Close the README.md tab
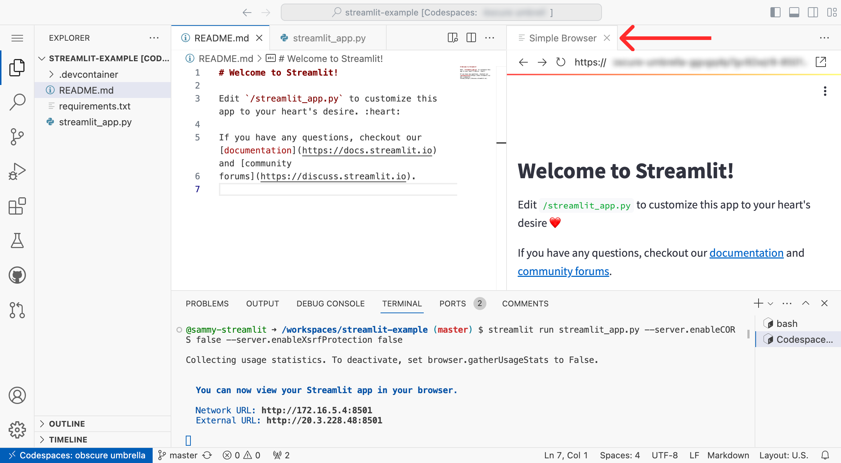The image size is (841, 463). pos(259,38)
